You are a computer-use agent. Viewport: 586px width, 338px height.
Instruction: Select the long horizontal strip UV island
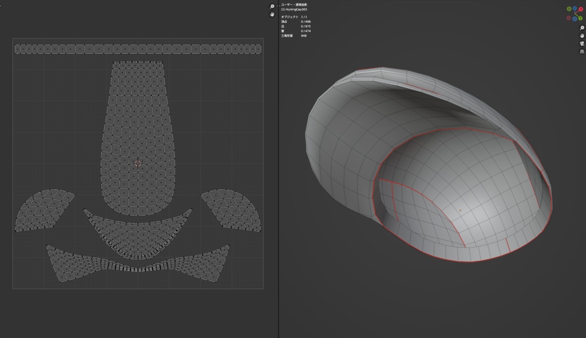click(x=138, y=49)
